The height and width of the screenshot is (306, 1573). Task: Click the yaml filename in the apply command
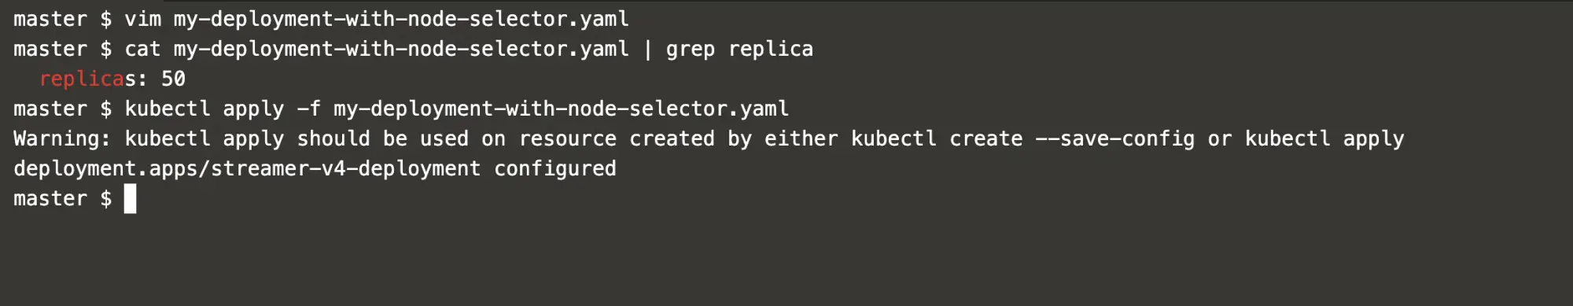point(561,109)
